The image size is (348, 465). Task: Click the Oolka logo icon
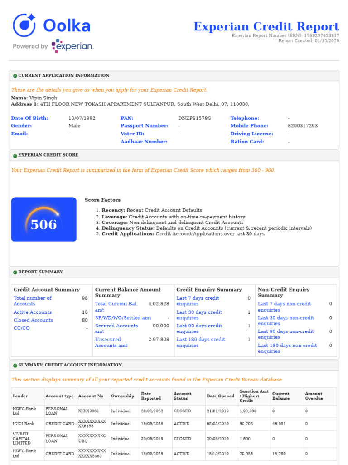[x=24, y=25]
